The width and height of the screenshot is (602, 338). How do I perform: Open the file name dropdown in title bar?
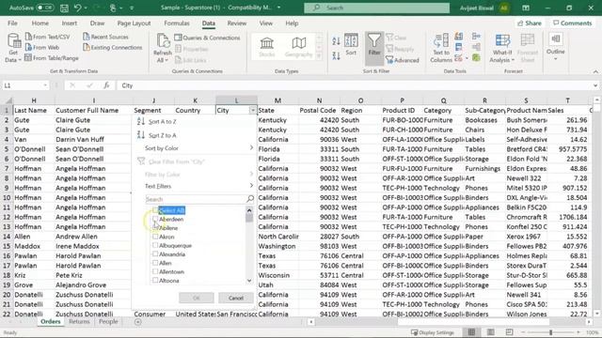tap(278, 8)
